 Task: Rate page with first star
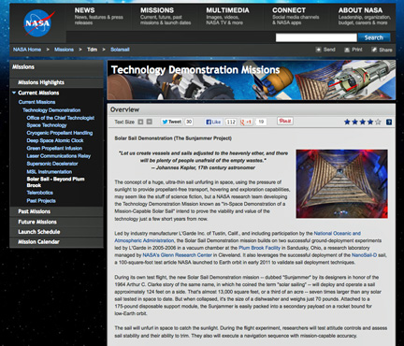(x=347, y=122)
